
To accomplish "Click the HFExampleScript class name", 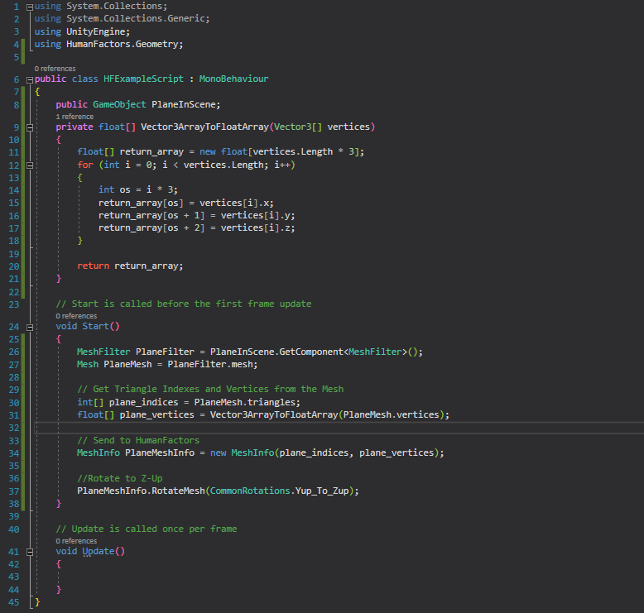I will coord(143,79).
